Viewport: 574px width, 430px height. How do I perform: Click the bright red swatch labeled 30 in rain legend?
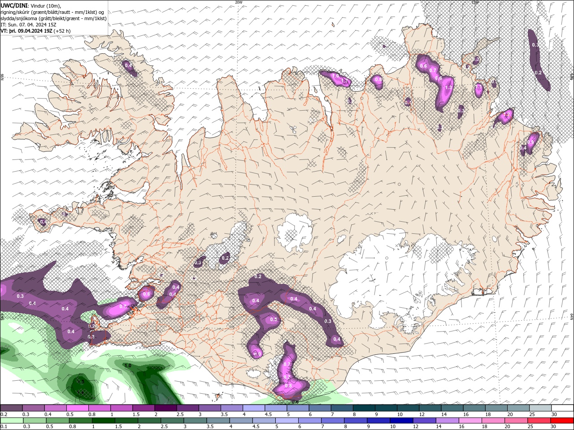(562, 420)
